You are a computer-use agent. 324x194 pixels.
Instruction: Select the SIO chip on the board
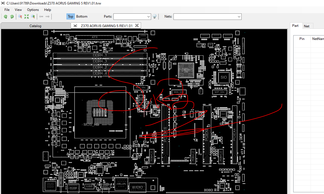click(224, 77)
